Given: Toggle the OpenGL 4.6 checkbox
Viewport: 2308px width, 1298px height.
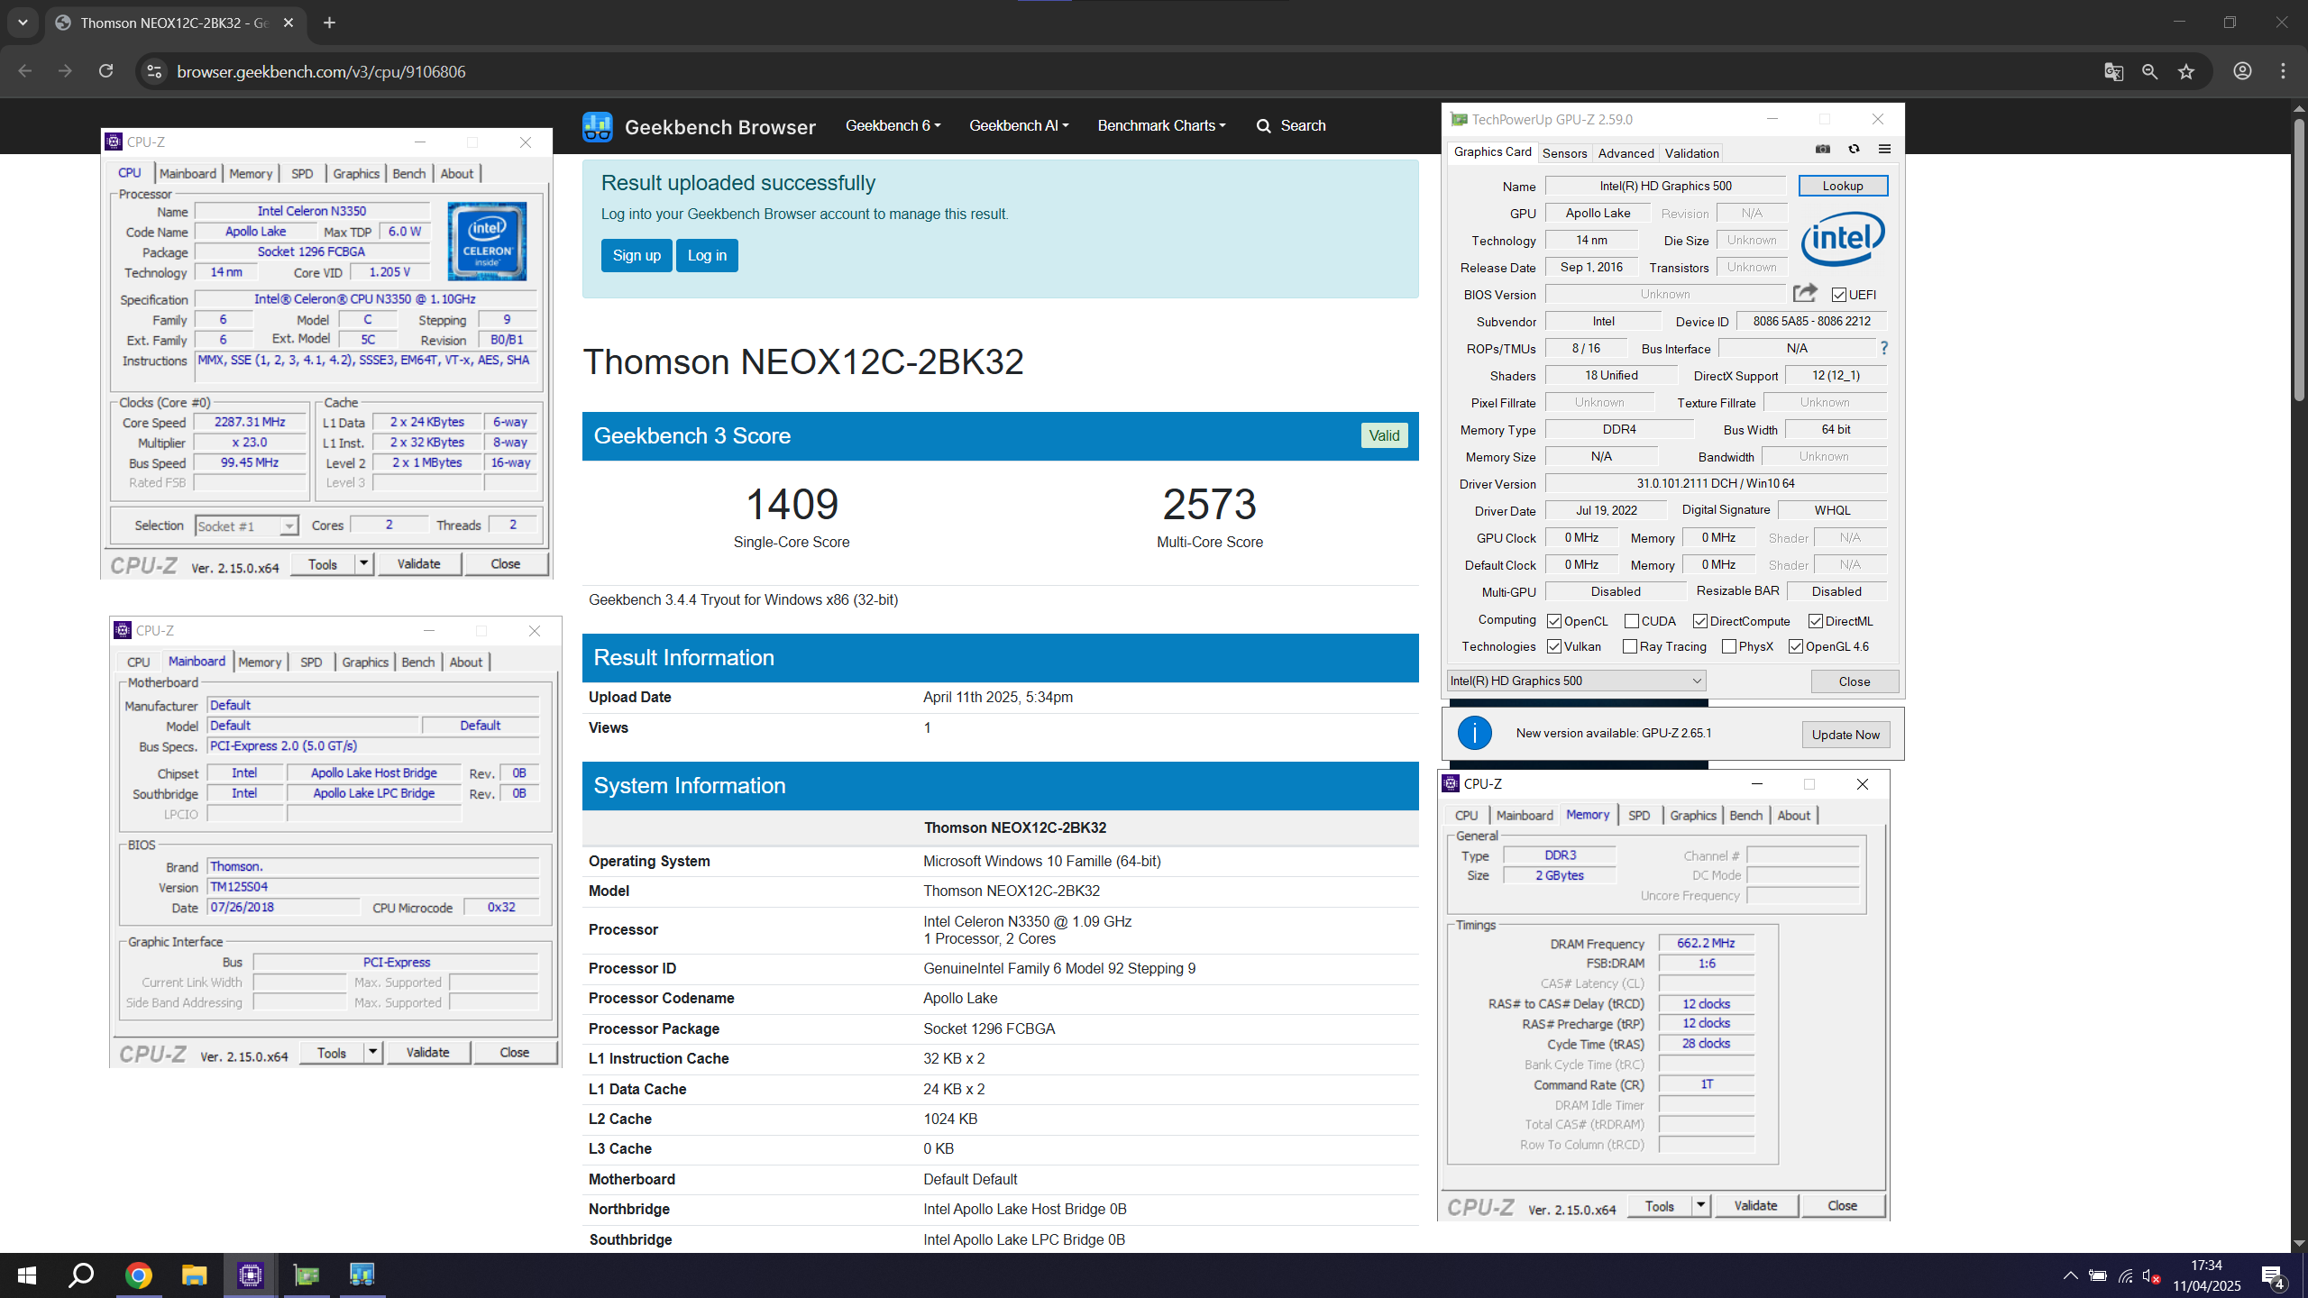Looking at the screenshot, I should (x=1796, y=646).
